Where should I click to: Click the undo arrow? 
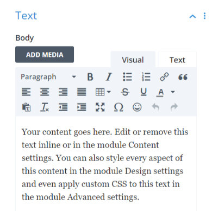[155, 107]
